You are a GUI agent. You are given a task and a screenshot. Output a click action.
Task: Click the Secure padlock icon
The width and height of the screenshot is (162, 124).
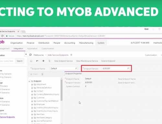7,36
